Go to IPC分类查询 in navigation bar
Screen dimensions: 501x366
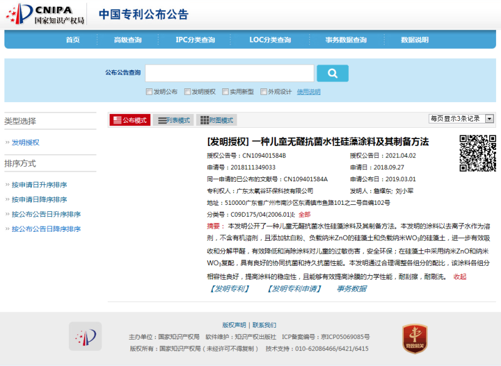point(195,40)
